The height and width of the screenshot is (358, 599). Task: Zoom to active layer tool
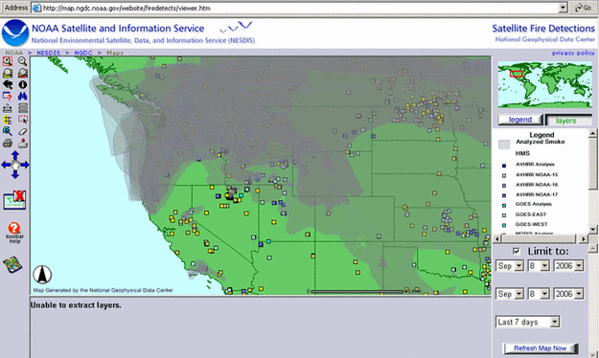coord(23,73)
